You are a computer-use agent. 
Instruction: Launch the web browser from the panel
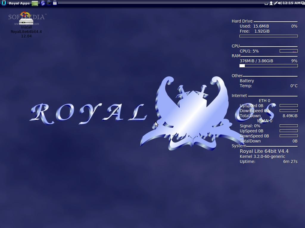(x=43, y=3)
